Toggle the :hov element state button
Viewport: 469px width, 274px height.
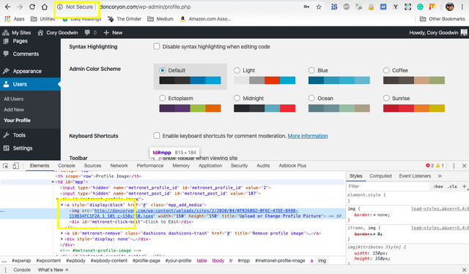pos(438,186)
